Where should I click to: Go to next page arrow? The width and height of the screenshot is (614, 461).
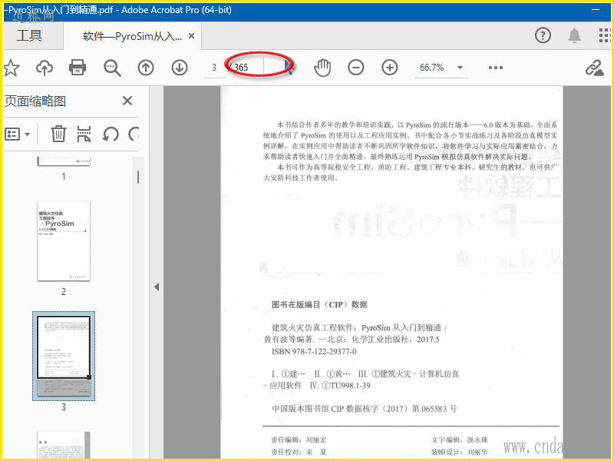180,68
